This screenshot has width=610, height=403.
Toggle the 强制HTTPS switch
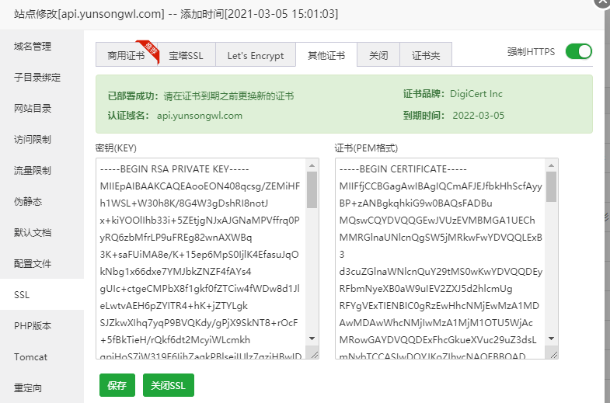point(578,52)
